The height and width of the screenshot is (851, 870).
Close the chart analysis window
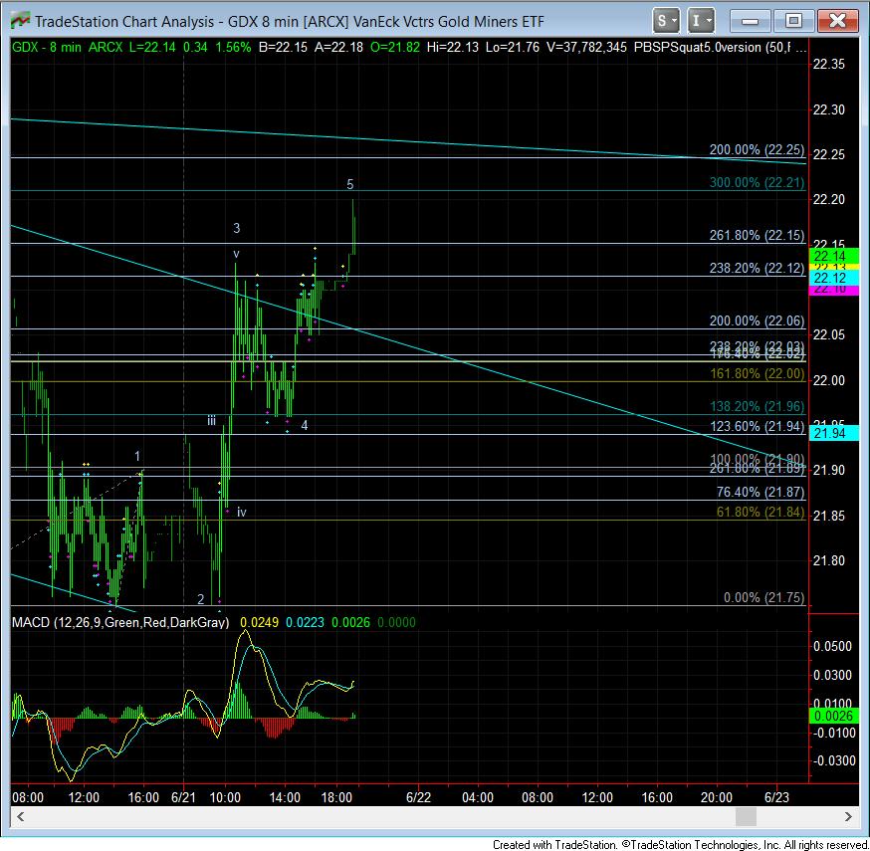837,21
